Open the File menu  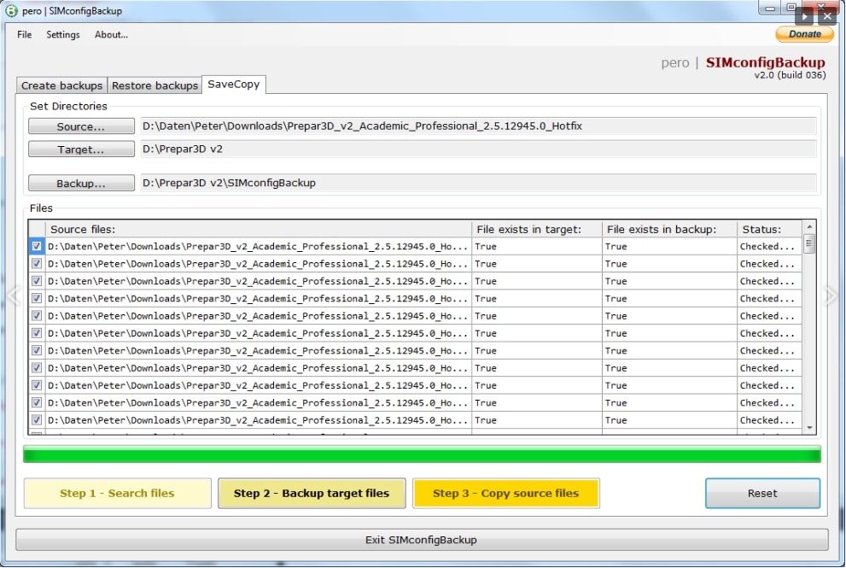[25, 35]
